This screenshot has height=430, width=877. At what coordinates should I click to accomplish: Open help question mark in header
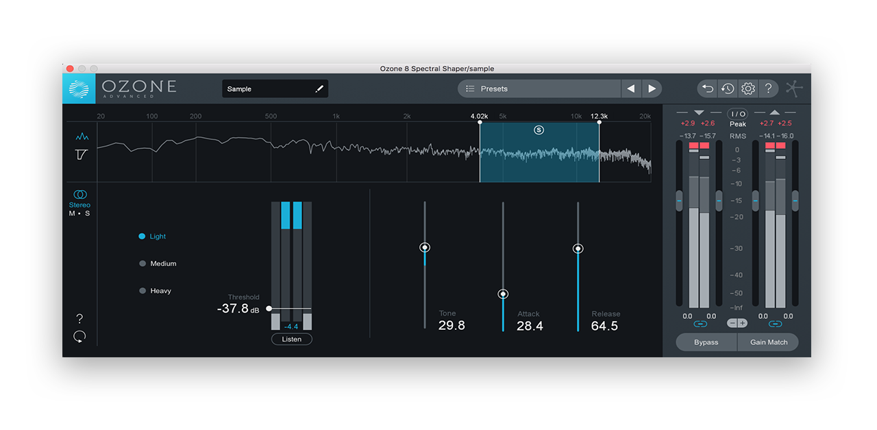[x=769, y=88]
